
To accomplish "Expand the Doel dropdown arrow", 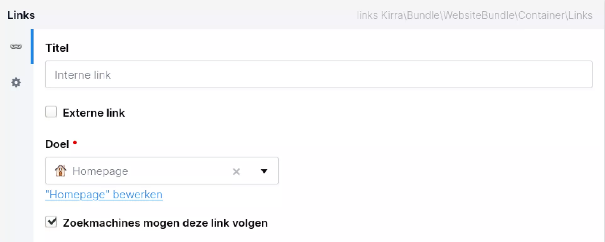I will point(264,171).
